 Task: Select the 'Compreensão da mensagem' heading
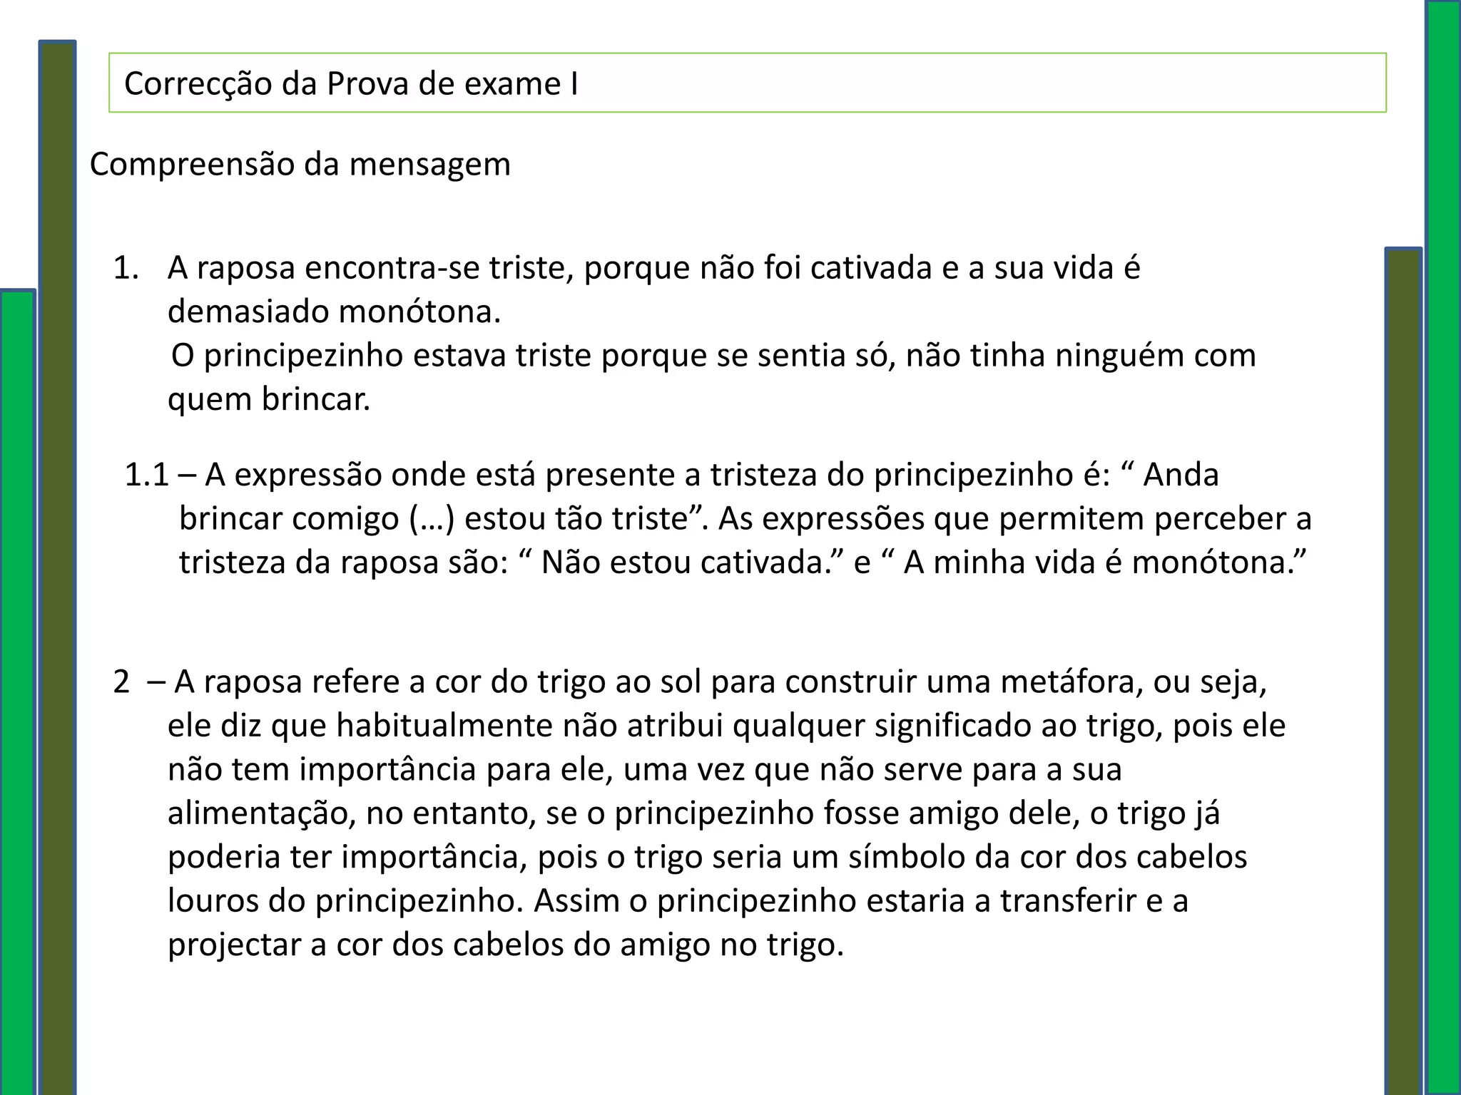coord(300,165)
